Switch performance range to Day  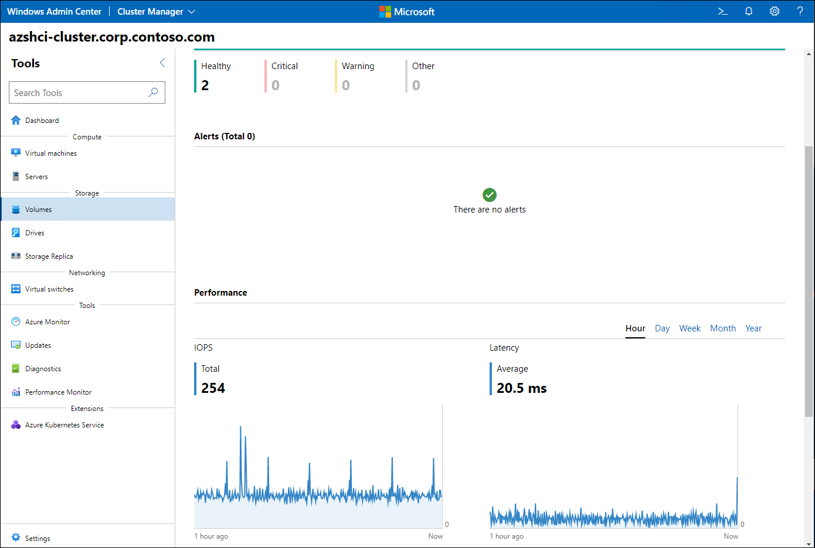(662, 328)
